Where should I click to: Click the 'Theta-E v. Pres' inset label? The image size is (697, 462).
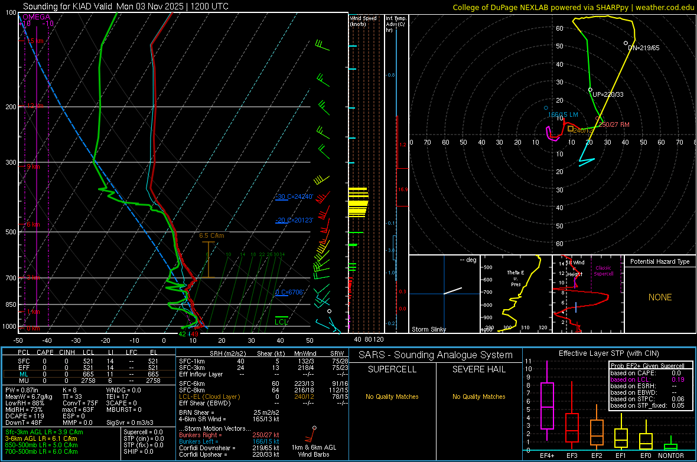click(516, 278)
